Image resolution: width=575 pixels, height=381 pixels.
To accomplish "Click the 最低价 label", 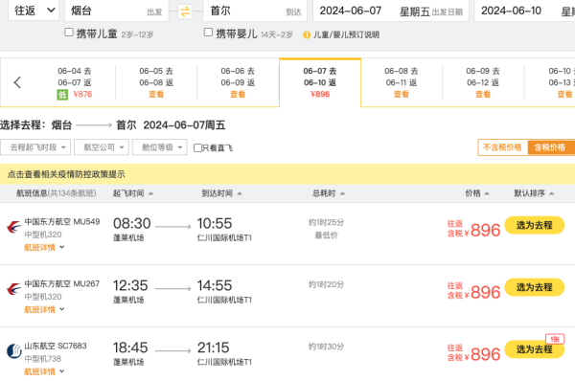I will pyautogui.click(x=327, y=235).
